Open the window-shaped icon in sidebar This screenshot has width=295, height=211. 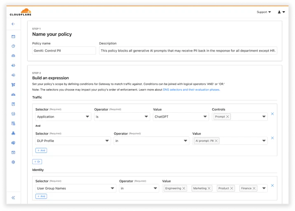pyautogui.click(x=13, y=36)
